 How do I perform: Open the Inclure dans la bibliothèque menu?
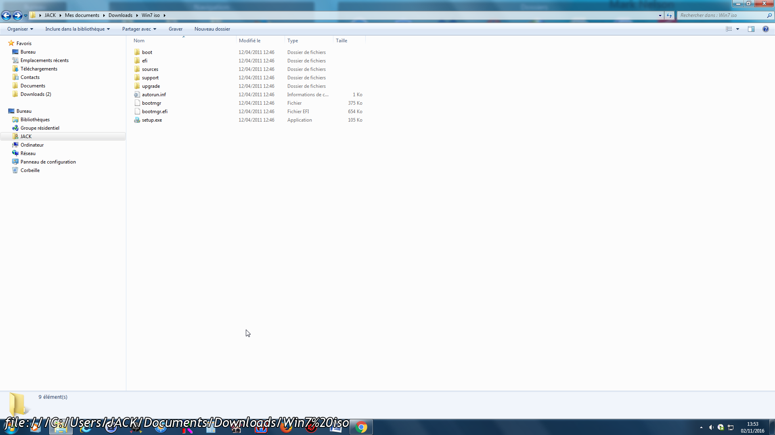pyautogui.click(x=77, y=29)
